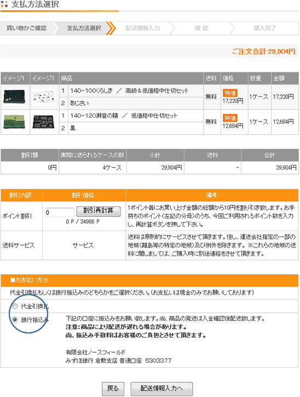The height and width of the screenshot is (397, 300).
Task: Click the 配送情報入力へ button
Action: 161,389
